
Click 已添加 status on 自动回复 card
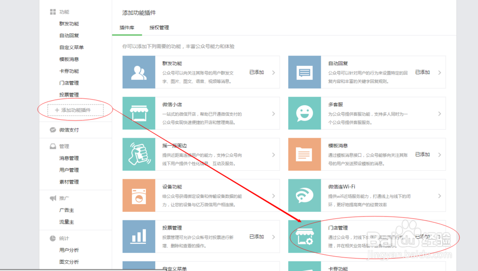[x=423, y=72]
